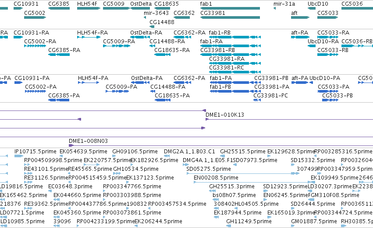
Task: Select the CG5009-PA protein label
Action: point(121,87)
